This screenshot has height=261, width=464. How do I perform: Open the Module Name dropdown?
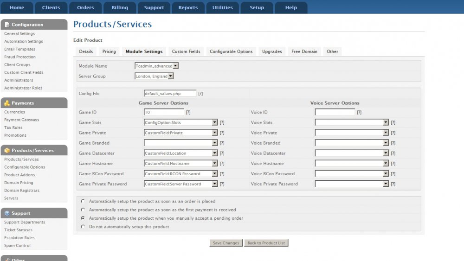[x=156, y=66]
